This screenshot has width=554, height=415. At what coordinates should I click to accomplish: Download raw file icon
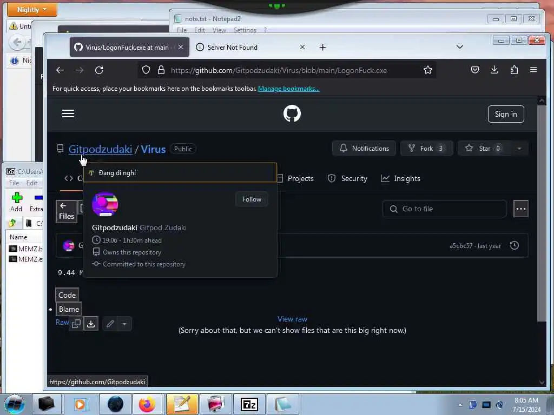(x=91, y=324)
